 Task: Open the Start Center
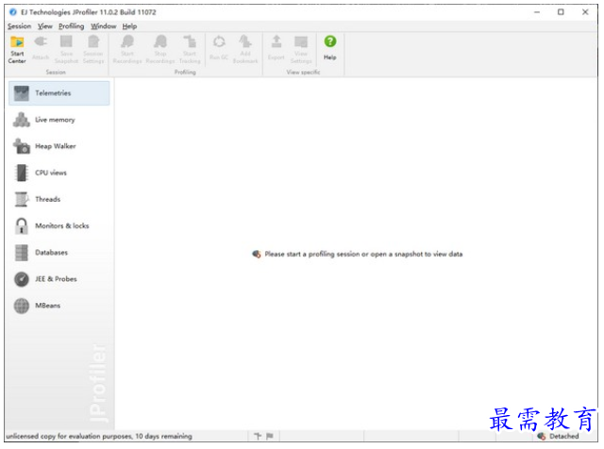tap(17, 49)
